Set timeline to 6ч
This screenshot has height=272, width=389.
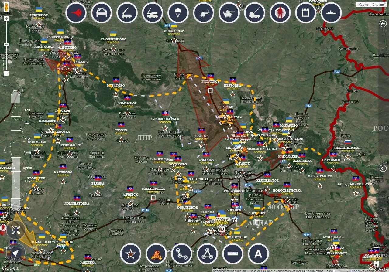28,194
